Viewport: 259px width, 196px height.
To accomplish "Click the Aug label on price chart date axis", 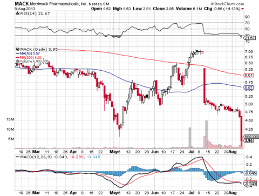I will click(x=233, y=152).
